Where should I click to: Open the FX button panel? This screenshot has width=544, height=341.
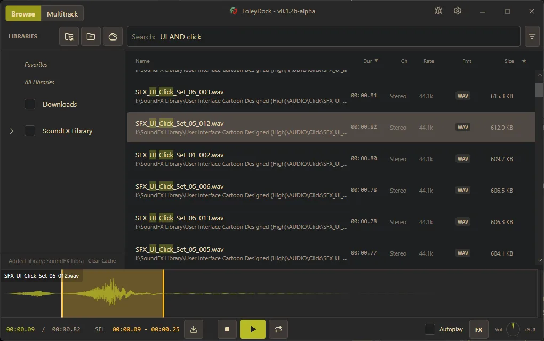pos(478,329)
